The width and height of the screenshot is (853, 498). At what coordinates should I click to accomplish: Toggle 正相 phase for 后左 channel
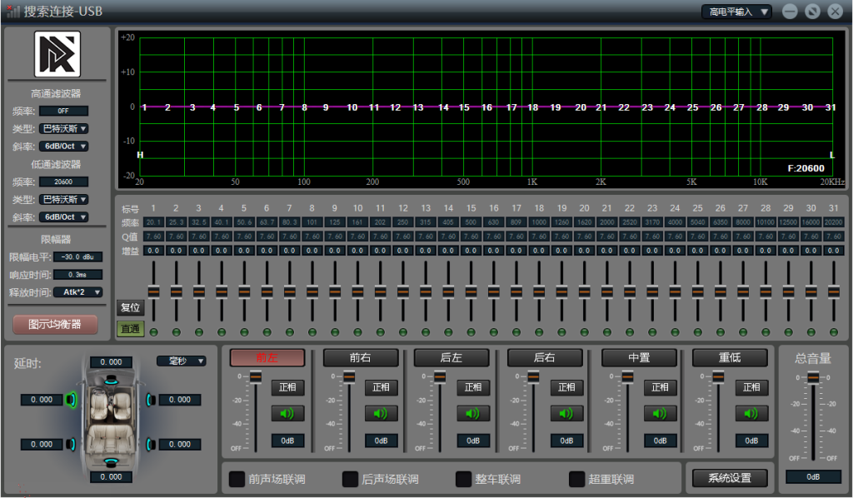coord(473,387)
